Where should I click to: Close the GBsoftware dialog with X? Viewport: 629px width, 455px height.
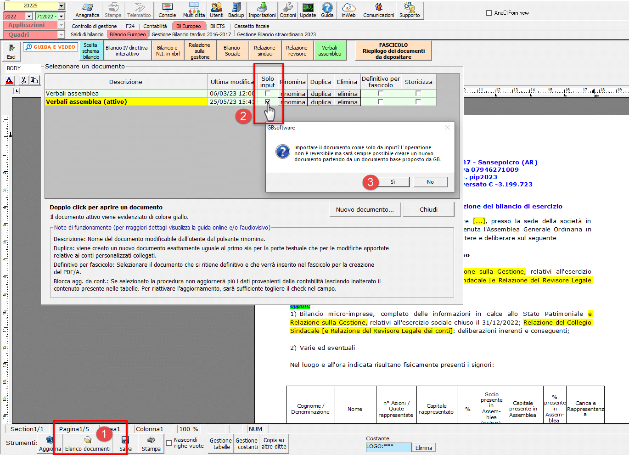pos(448,128)
